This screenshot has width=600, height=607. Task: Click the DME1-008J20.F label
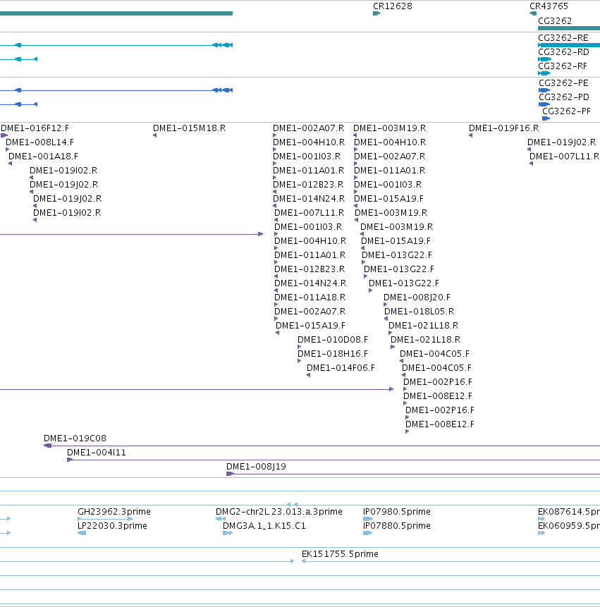417,298
